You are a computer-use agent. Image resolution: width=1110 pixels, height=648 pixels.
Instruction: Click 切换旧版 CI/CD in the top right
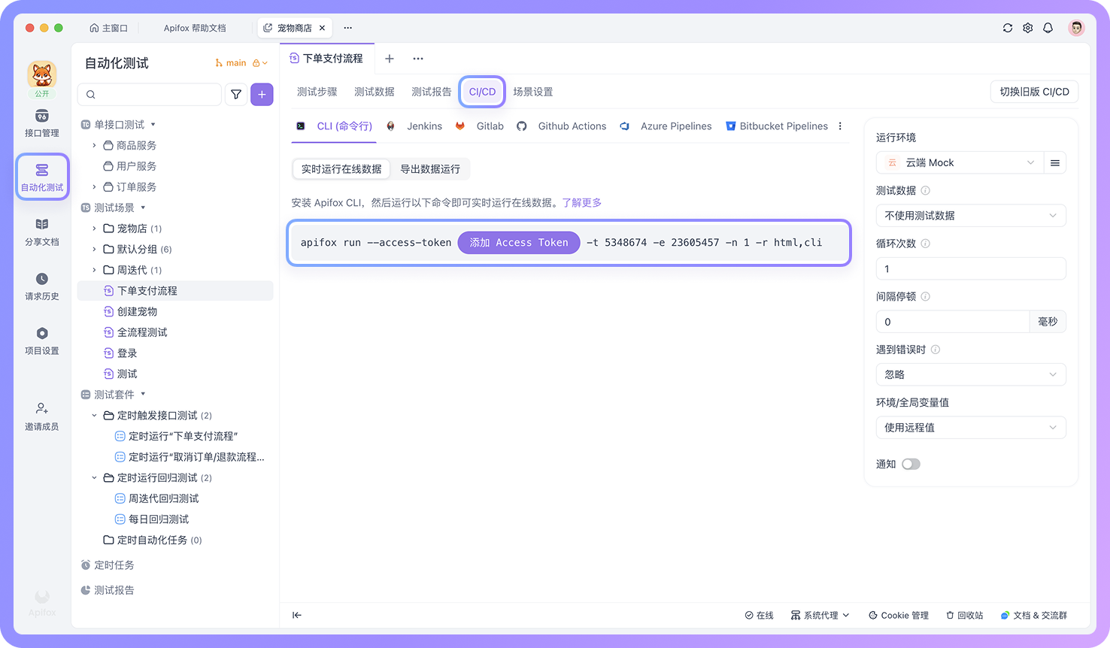[x=1034, y=91]
